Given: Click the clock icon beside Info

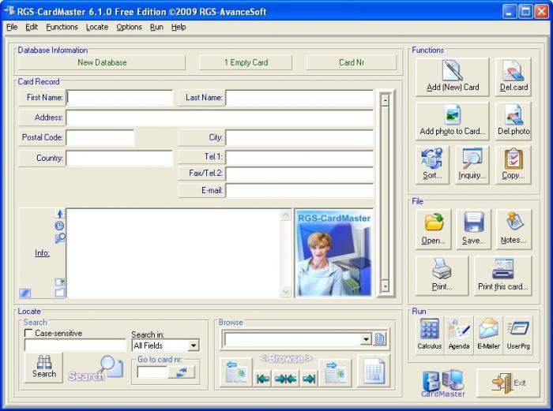Looking at the screenshot, I should point(59,226).
